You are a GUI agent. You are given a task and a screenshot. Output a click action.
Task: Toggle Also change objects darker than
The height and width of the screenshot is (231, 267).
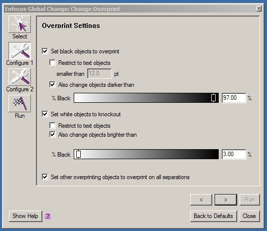point(52,85)
